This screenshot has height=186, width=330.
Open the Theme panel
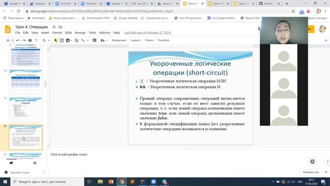click(149, 40)
